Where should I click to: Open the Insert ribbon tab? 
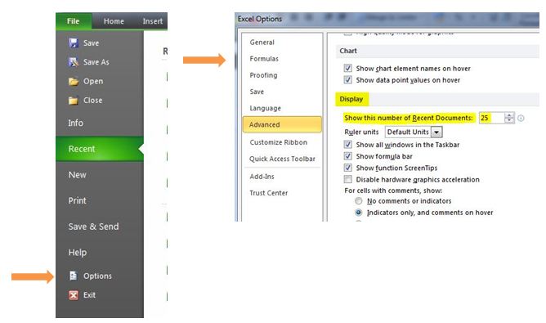pyautogui.click(x=153, y=21)
